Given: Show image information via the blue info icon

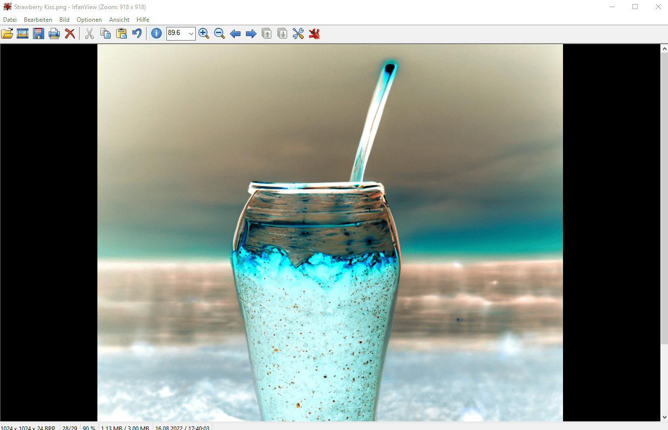Looking at the screenshot, I should pos(157,34).
